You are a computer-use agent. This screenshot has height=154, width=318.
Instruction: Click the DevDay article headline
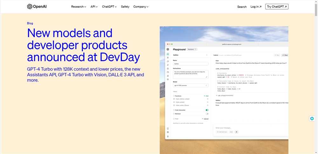pyautogui.click(x=84, y=45)
